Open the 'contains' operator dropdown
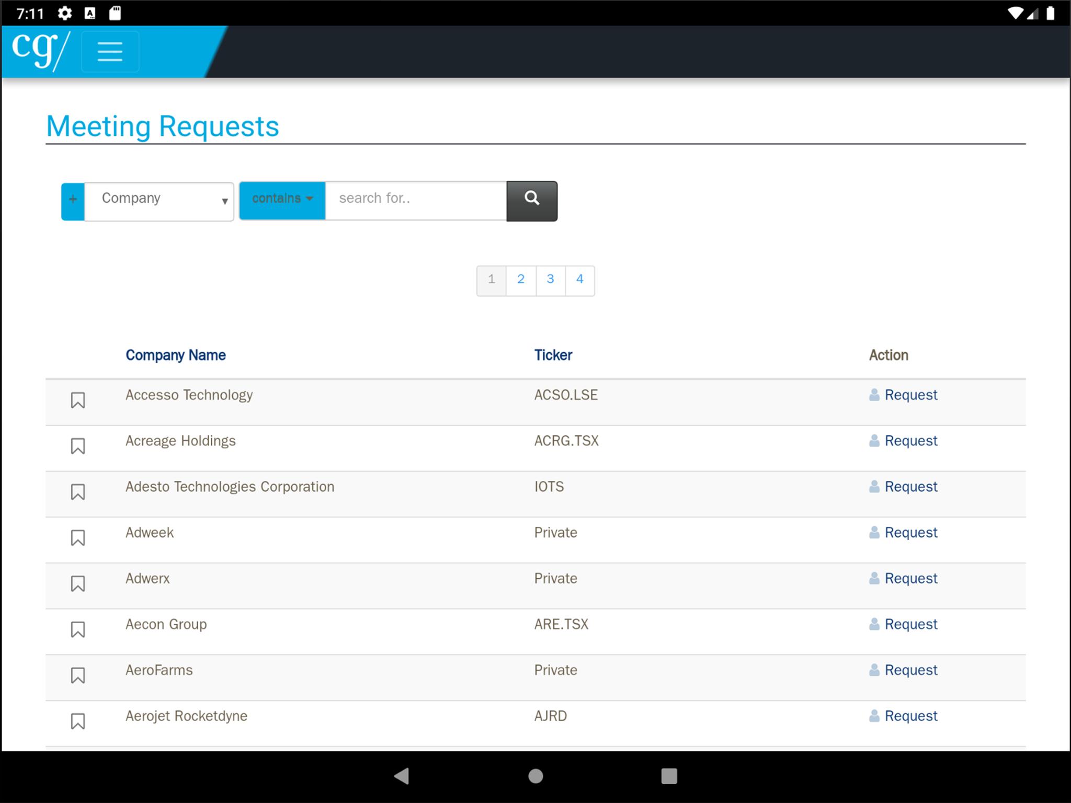The image size is (1071, 803). [282, 201]
